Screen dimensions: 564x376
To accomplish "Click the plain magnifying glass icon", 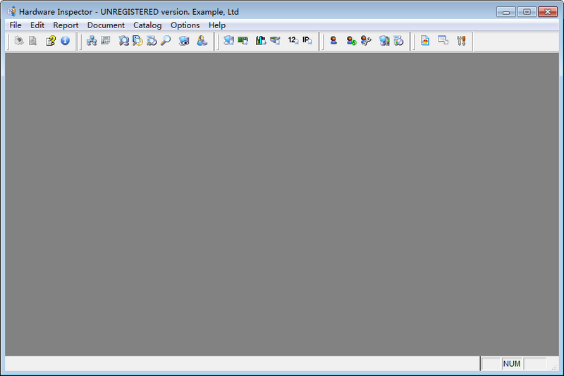I will point(166,41).
